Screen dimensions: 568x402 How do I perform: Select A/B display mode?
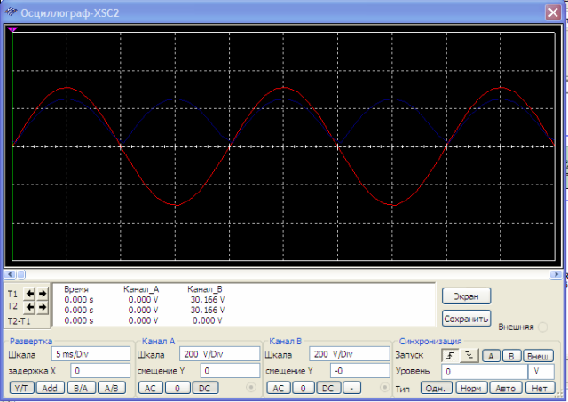coord(112,388)
